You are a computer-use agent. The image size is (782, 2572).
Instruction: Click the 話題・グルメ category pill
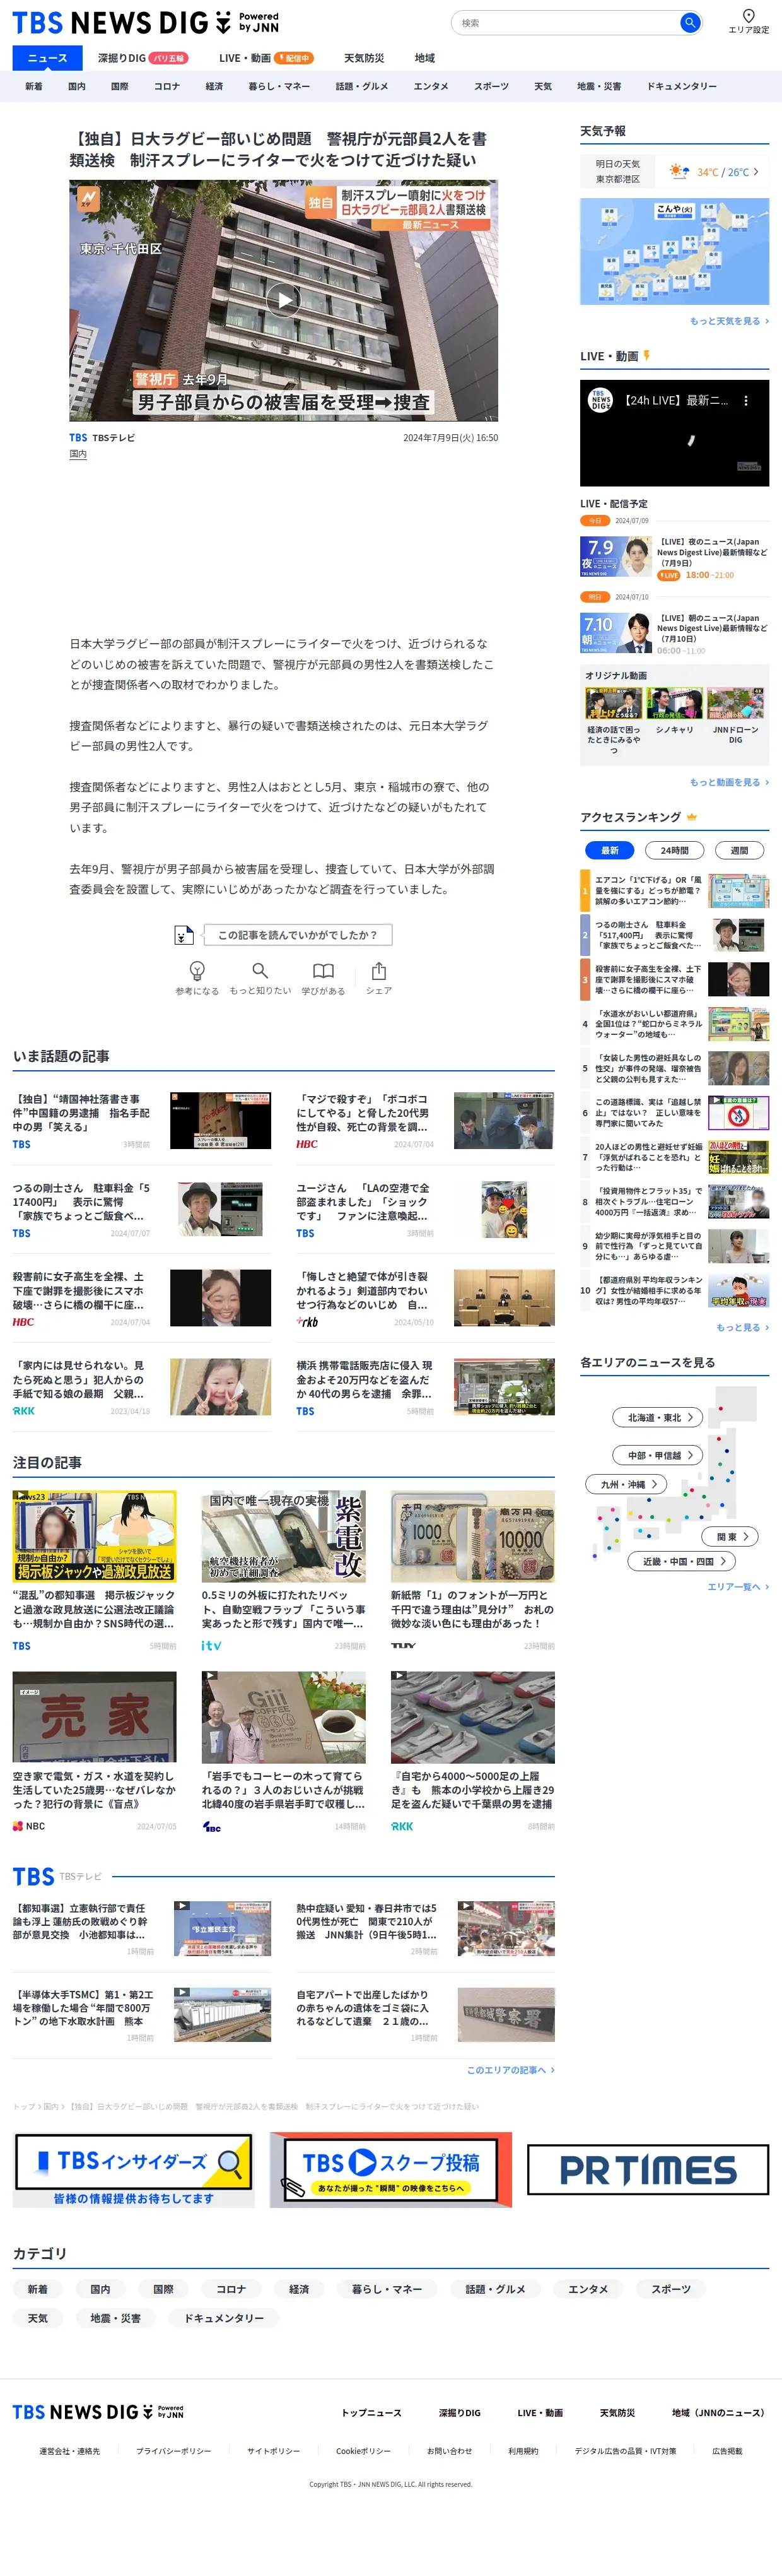click(496, 2289)
